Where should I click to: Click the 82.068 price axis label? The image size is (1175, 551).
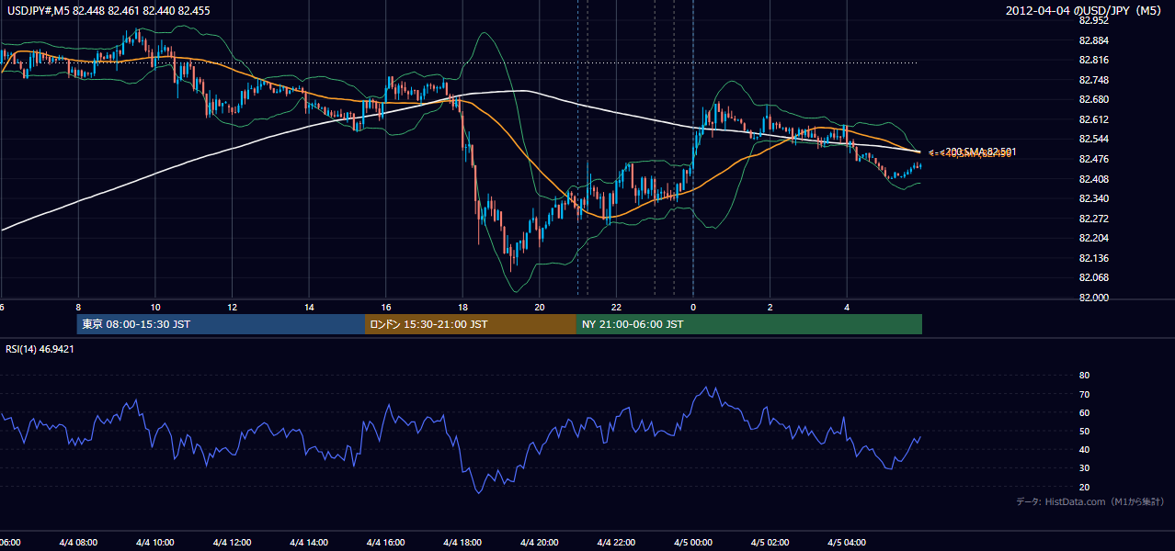tap(1094, 277)
